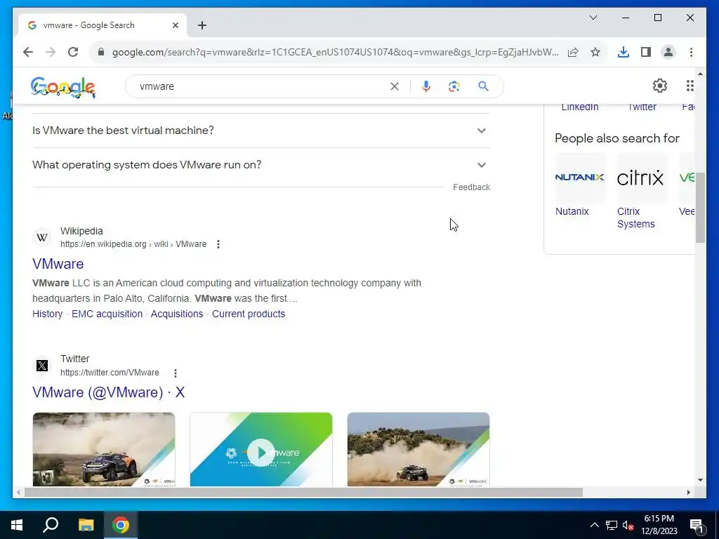Toggle the Chrome side panel
This screenshot has width=719, height=539.
click(x=646, y=52)
